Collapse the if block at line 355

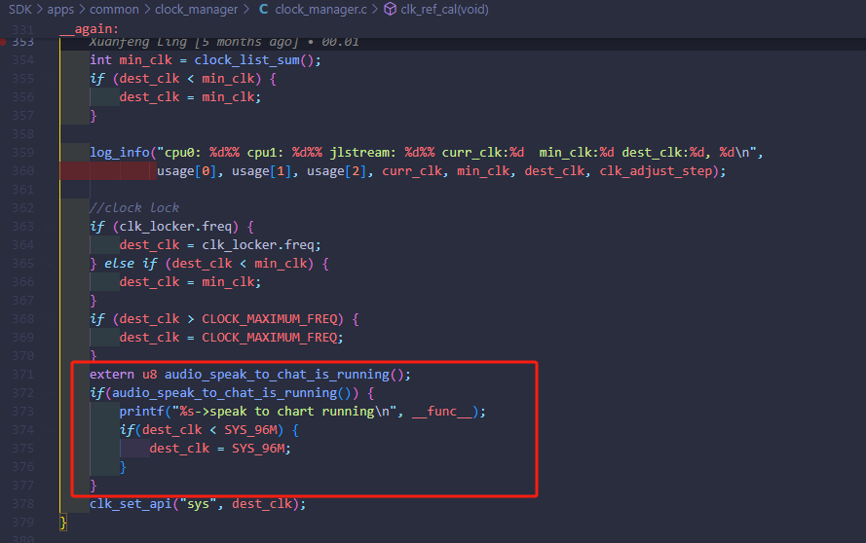[x=49, y=79]
